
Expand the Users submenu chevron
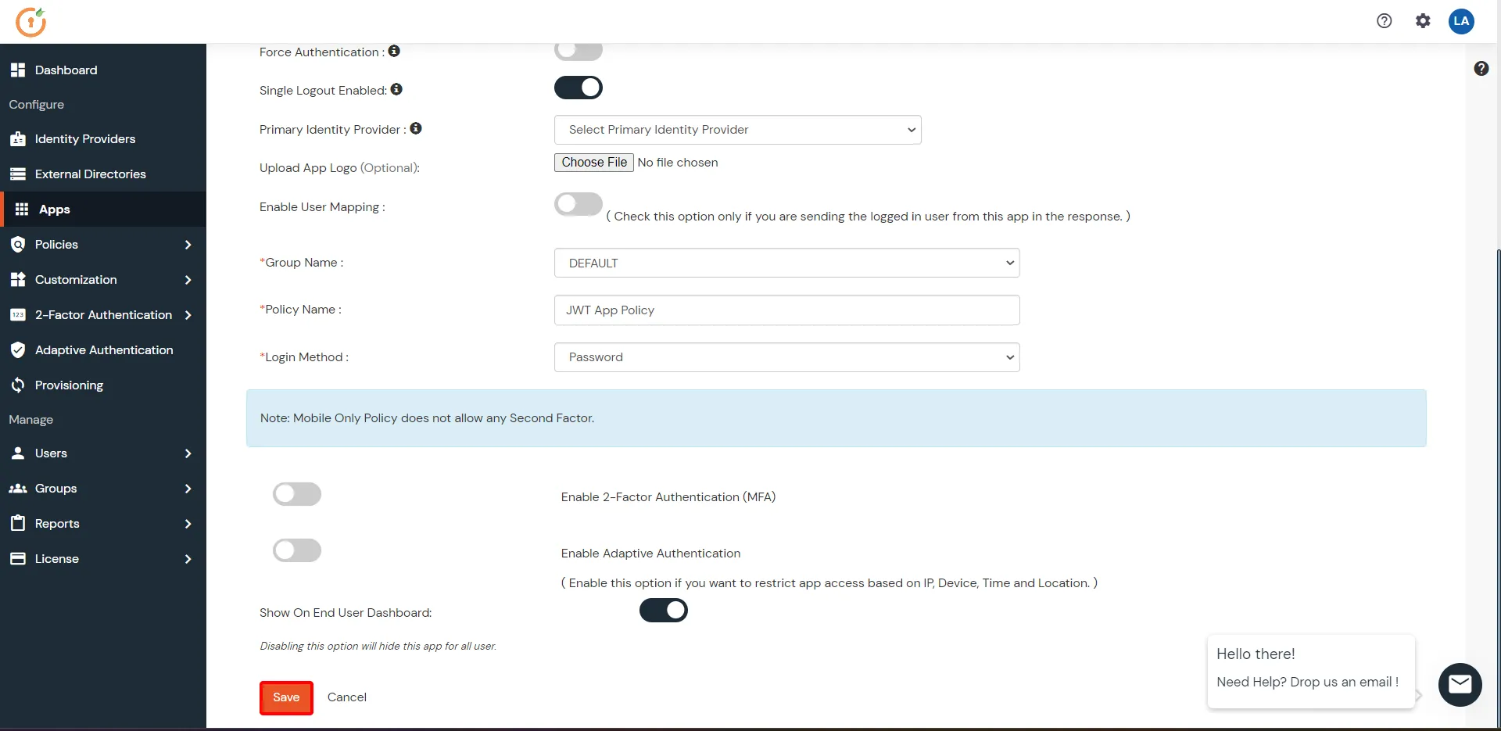pos(188,453)
